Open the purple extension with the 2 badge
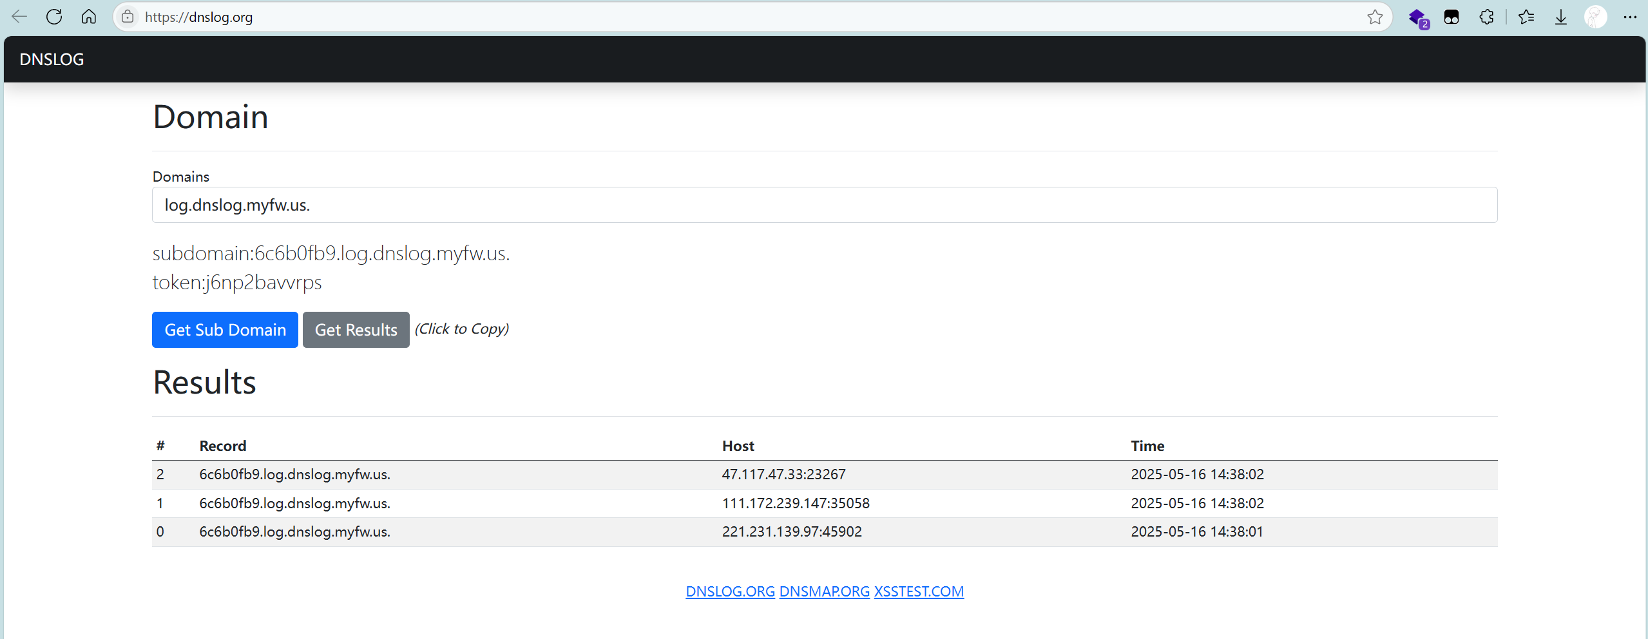Screen dimensions: 1648x639 1417,17
